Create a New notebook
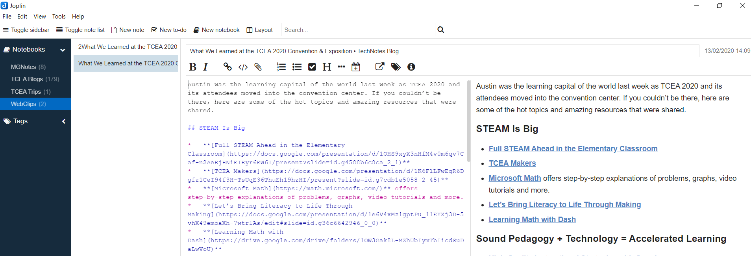This screenshot has width=751, height=256. [x=216, y=30]
